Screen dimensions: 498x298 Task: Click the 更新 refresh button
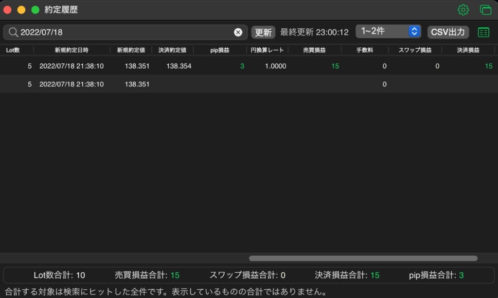point(263,32)
